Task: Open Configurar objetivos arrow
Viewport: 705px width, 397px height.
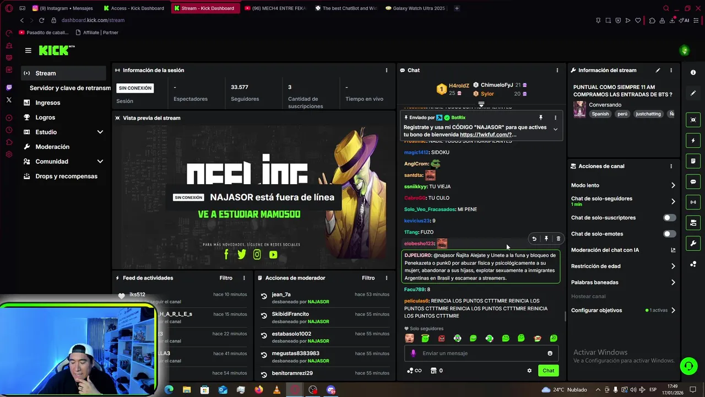Action: coord(673,310)
